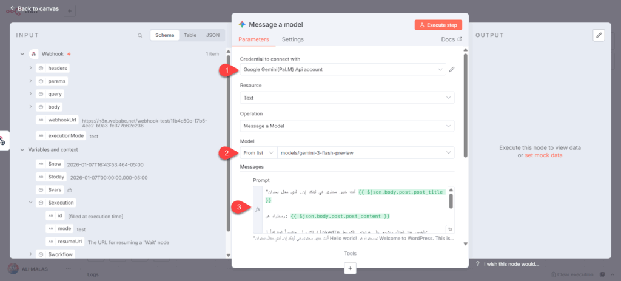This screenshot has height=281, width=621.
Task: Add a tool with plus button
Action: pyautogui.click(x=350, y=268)
